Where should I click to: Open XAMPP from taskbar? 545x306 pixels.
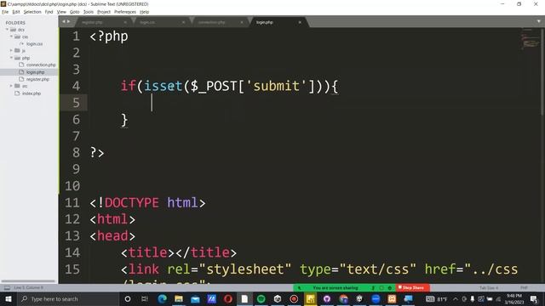point(392,298)
